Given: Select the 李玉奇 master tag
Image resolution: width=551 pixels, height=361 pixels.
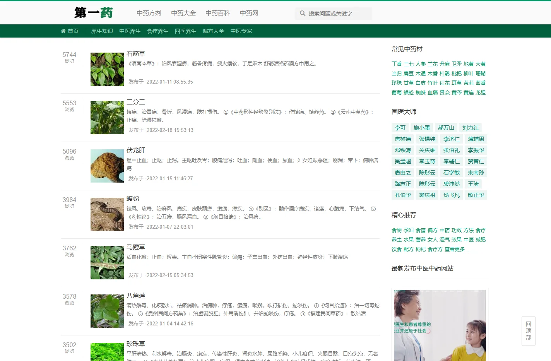Looking at the screenshot, I should pyautogui.click(x=427, y=161).
